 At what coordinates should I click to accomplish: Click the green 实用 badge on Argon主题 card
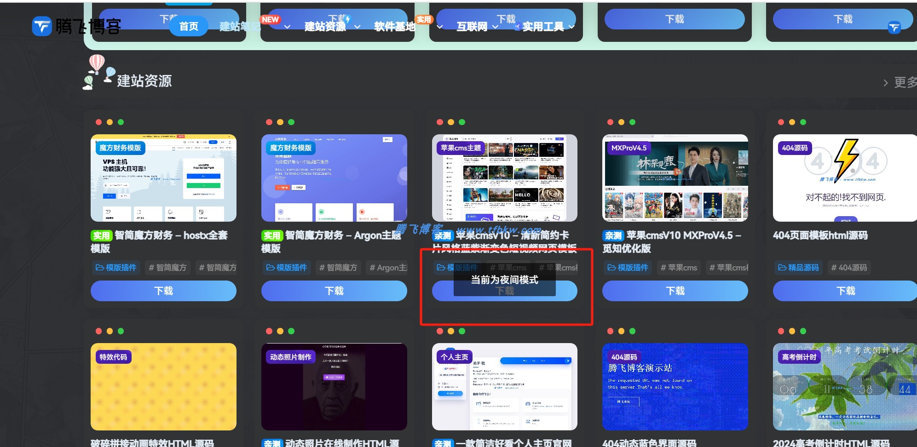click(x=272, y=235)
